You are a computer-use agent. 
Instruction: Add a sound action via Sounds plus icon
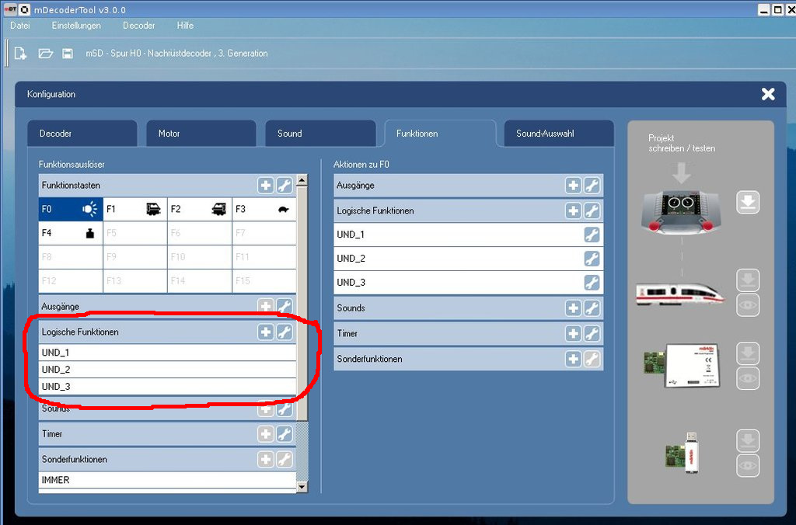574,308
